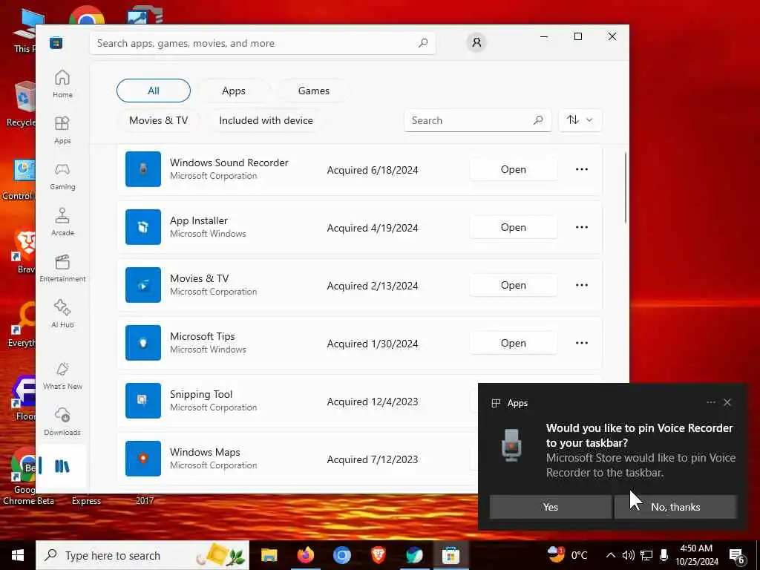Click Yes to pin Voice Recorder

tap(550, 506)
